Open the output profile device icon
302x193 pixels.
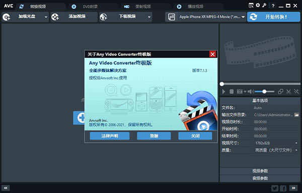[172, 17]
